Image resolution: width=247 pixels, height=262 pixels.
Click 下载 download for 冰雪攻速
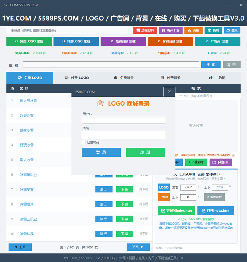[125, 204]
